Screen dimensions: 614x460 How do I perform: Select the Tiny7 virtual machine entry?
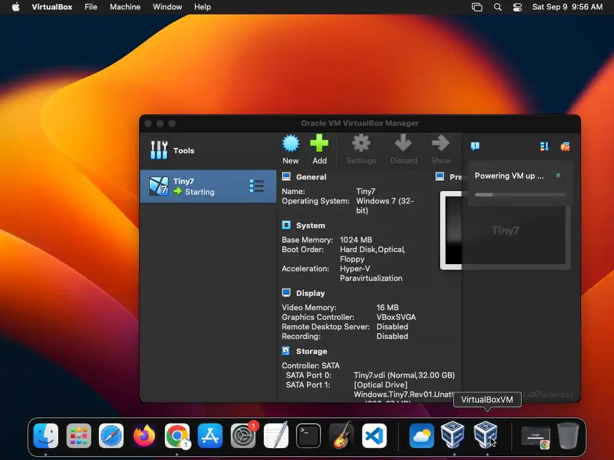point(208,186)
